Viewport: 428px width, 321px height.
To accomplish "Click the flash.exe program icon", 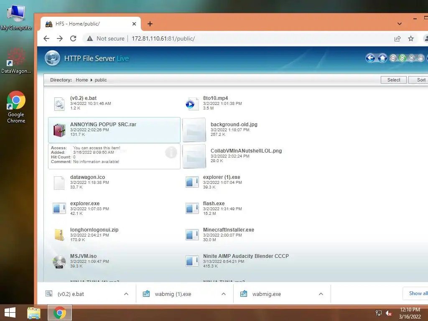I will 192,209.
